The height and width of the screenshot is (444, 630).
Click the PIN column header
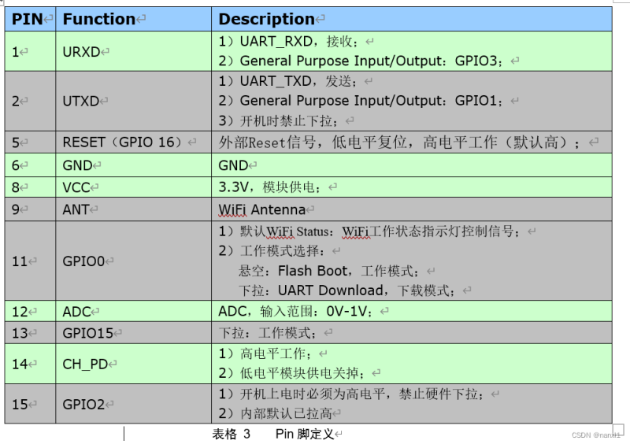click(28, 19)
